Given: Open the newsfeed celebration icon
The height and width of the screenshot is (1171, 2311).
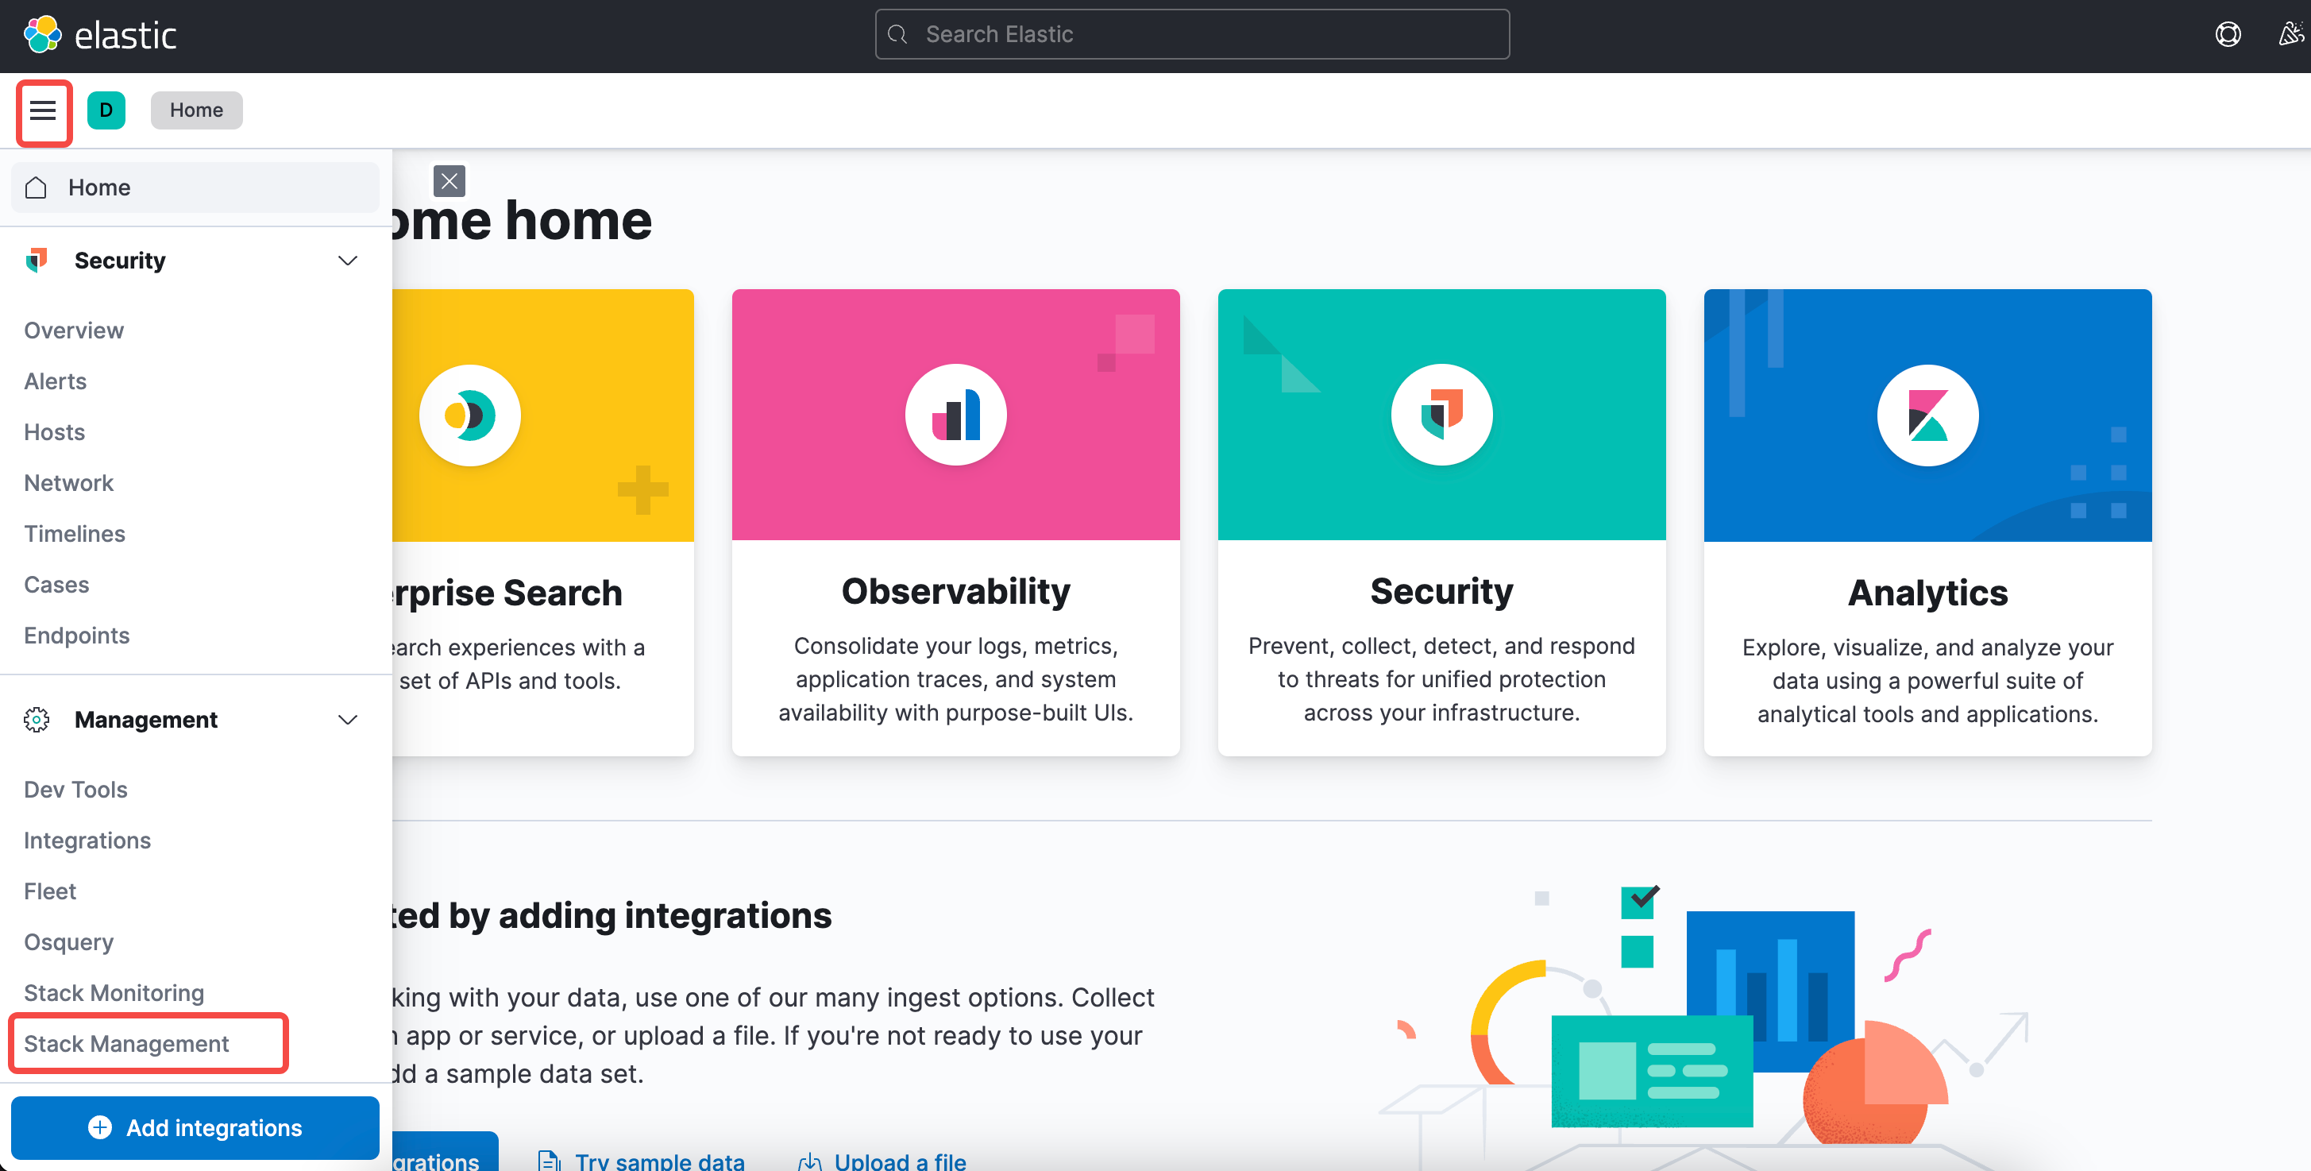Looking at the screenshot, I should [2290, 35].
